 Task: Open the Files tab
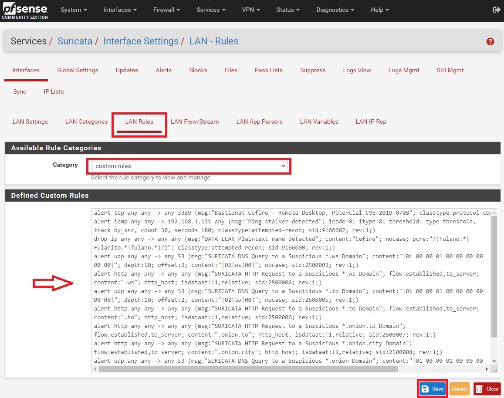click(x=231, y=71)
